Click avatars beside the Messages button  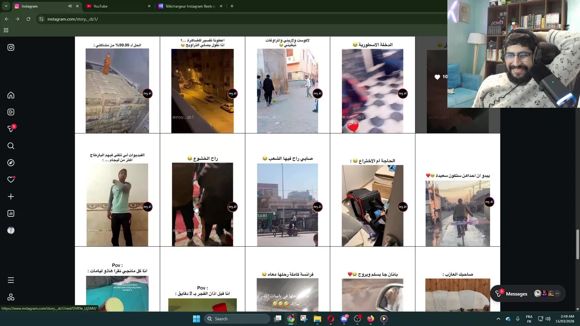pyautogui.click(x=548, y=294)
